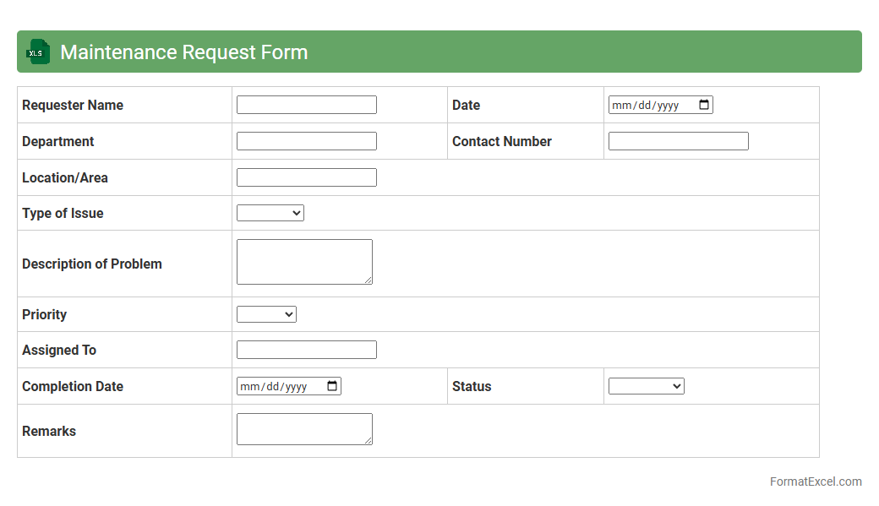Viewport: 879px width, 506px height.
Task: Focus the Assigned To input field
Action: (x=306, y=350)
